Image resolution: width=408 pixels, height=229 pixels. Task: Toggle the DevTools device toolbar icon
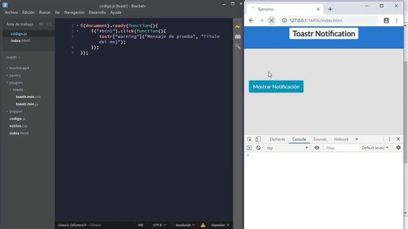point(258,139)
